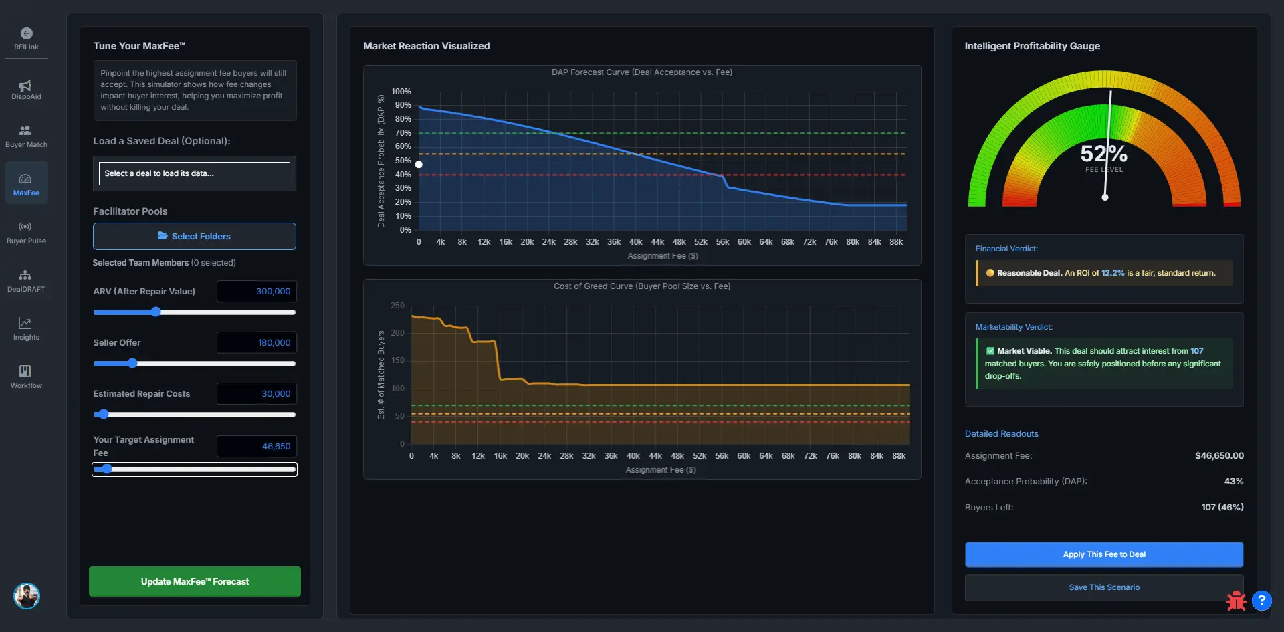This screenshot has width=1284, height=632.
Task: Click the user avatar photo
Action: click(x=27, y=595)
